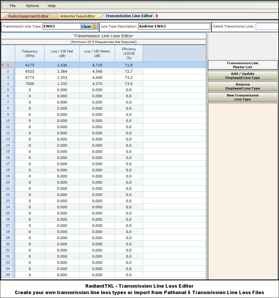Click Remove Displayed Line Type button

click(242, 86)
